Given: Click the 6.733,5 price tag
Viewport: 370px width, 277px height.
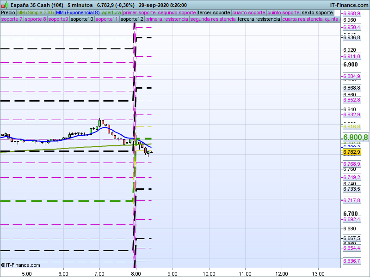Looking at the screenshot, I should point(351,189).
